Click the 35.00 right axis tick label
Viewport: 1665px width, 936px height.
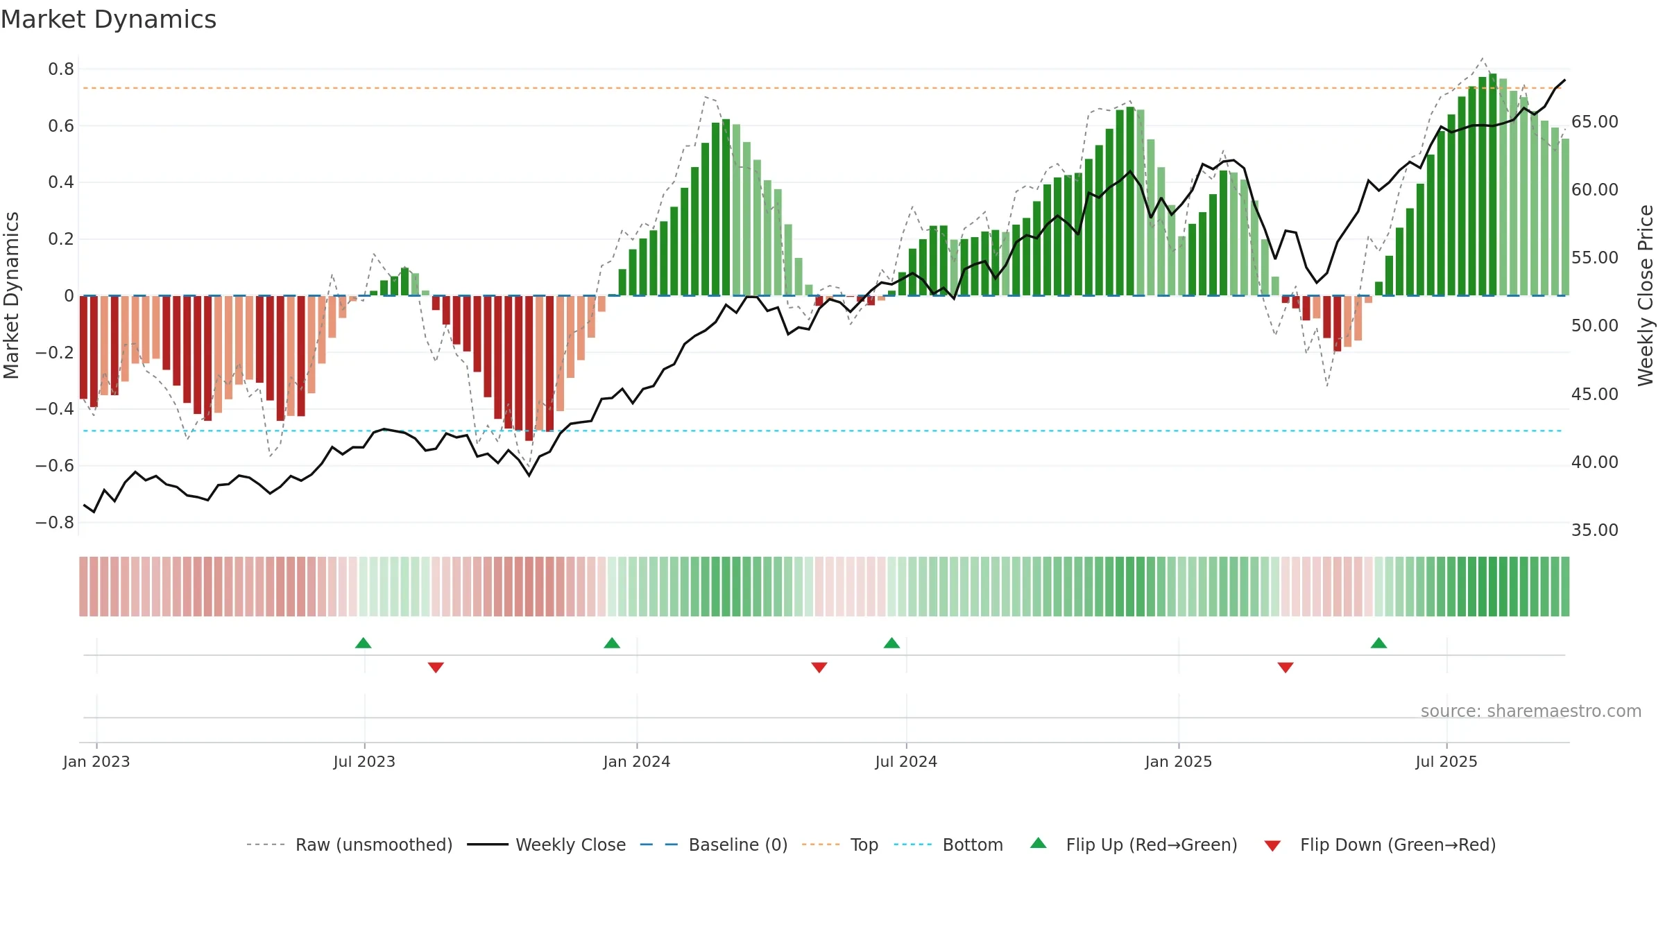(1595, 530)
